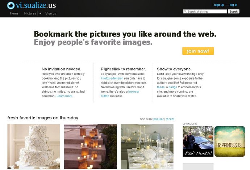Open the Home menu item

(14, 13)
